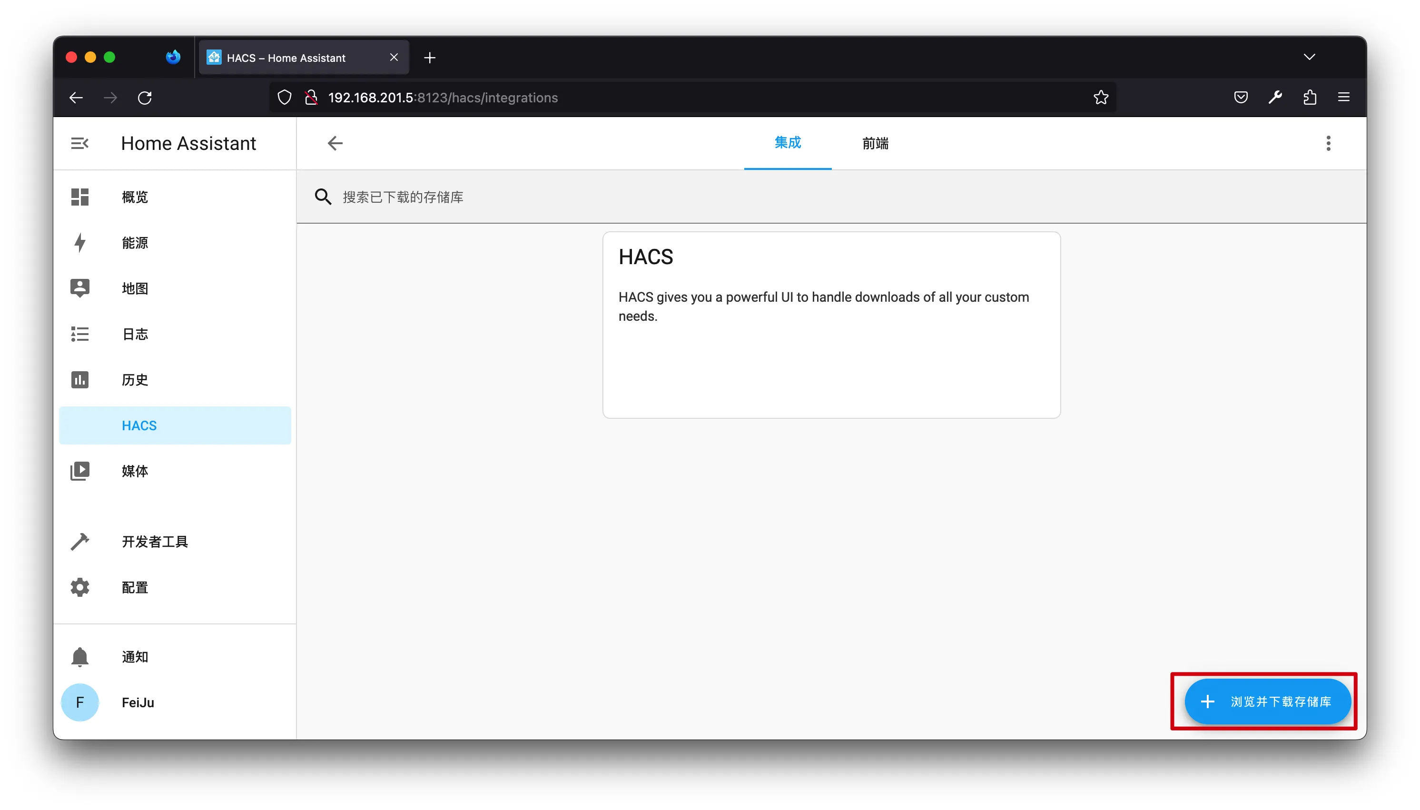Open the 地图 map icon

pyautogui.click(x=79, y=288)
